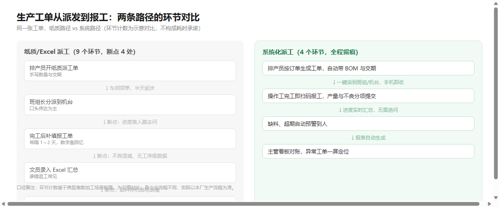Select the card 班组长分派到机台

pos(130,105)
